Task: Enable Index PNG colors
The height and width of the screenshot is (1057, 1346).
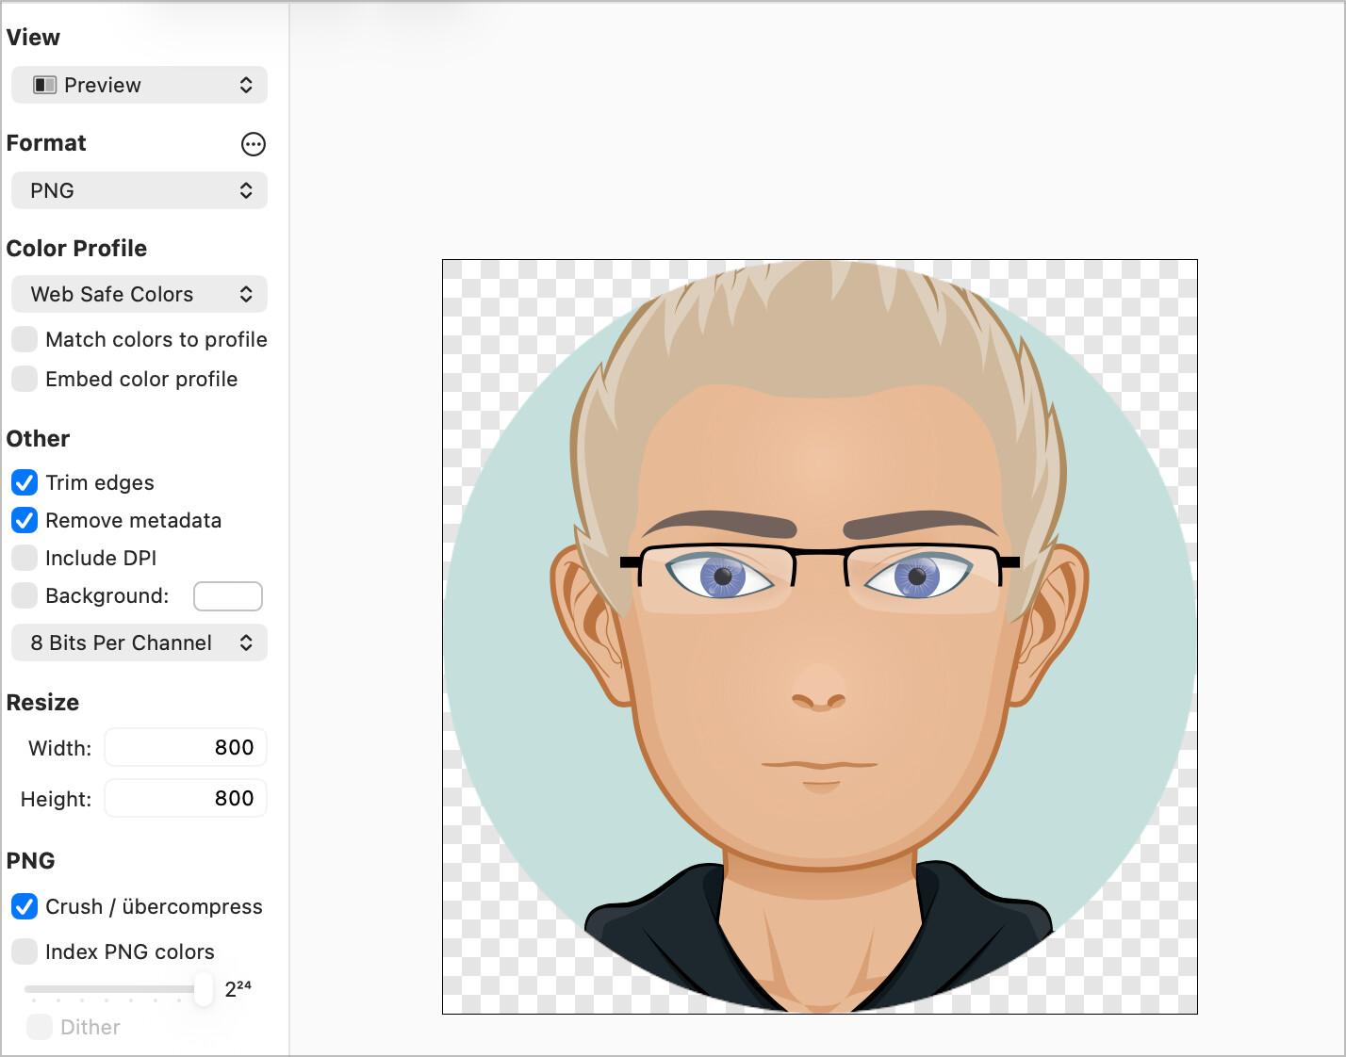Action: point(25,951)
